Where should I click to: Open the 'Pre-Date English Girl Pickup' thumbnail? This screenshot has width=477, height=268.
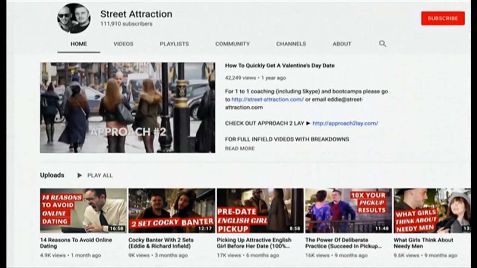tap(260, 211)
